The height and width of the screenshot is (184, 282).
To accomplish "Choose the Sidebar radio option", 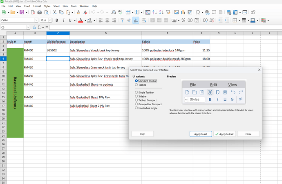I will pyautogui.click(x=137, y=96).
